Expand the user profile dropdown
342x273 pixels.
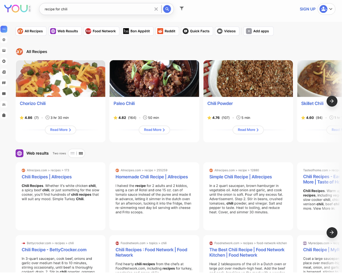(326, 9)
